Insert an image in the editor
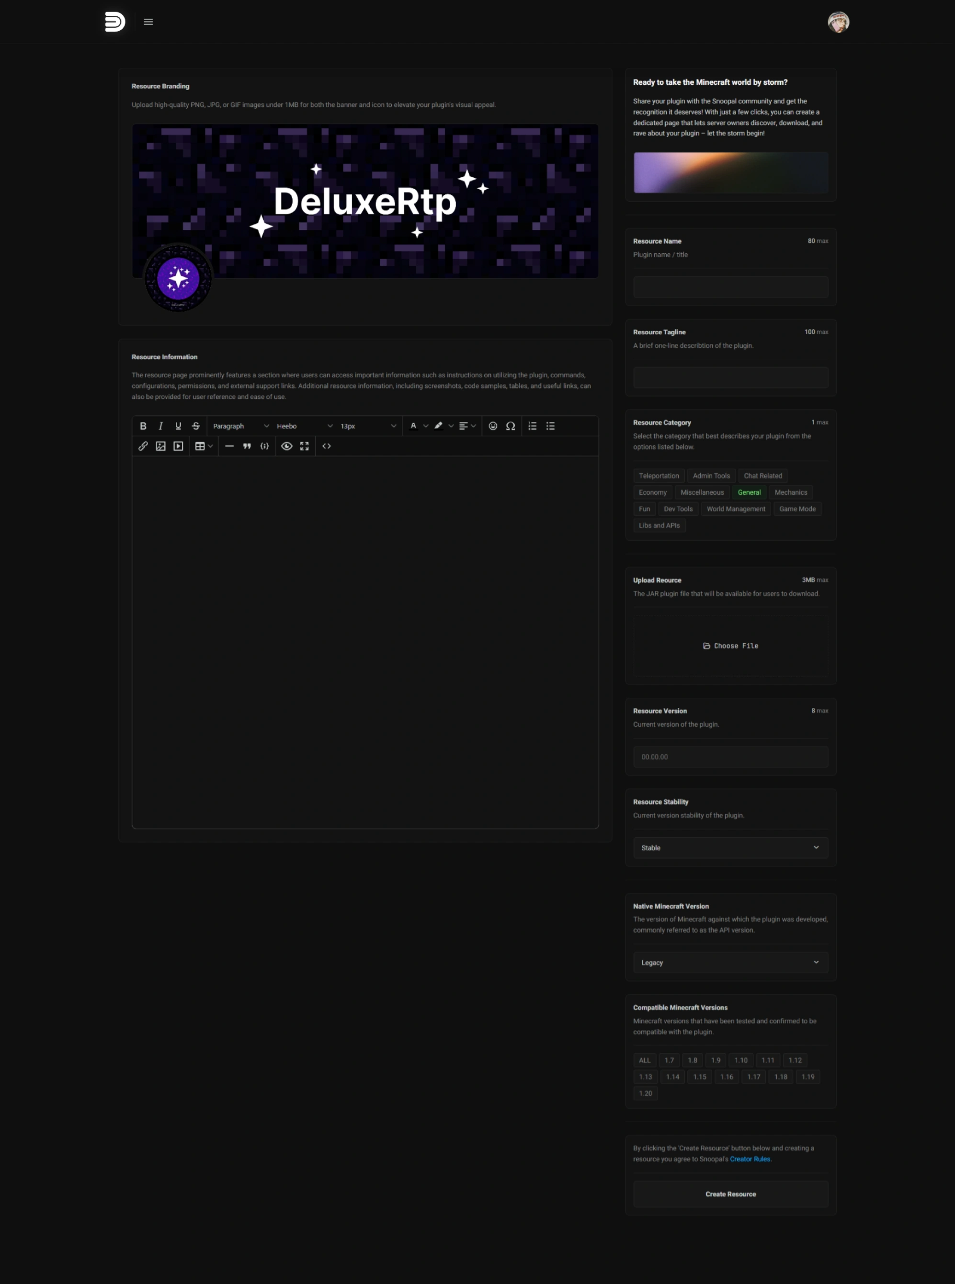This screenshot has height=1284, width=955. (161, 446)
